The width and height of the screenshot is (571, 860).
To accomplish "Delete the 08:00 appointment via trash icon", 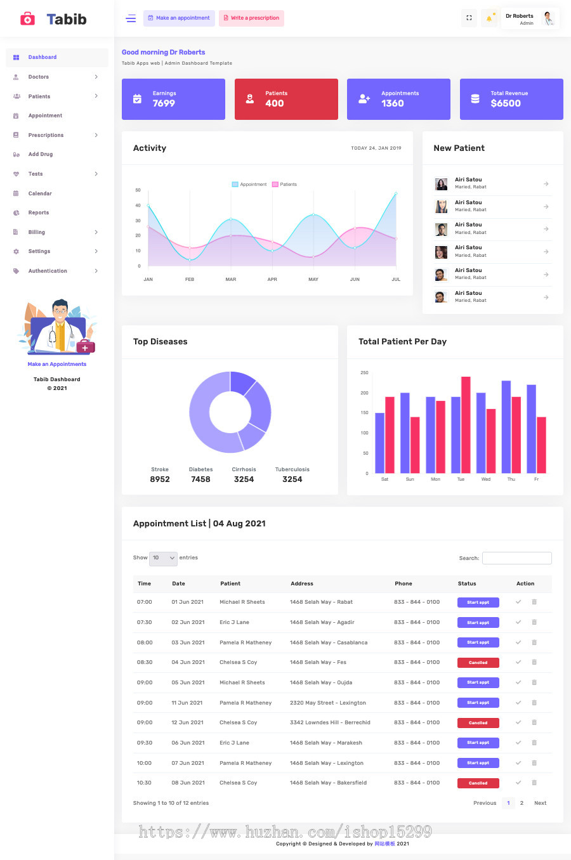I will click(x=534, y=642).
